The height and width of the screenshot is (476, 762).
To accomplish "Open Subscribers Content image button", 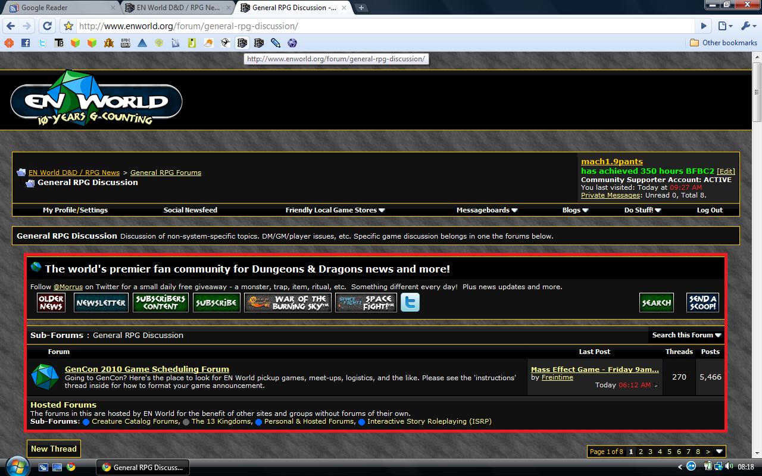I will coord(161,302).
